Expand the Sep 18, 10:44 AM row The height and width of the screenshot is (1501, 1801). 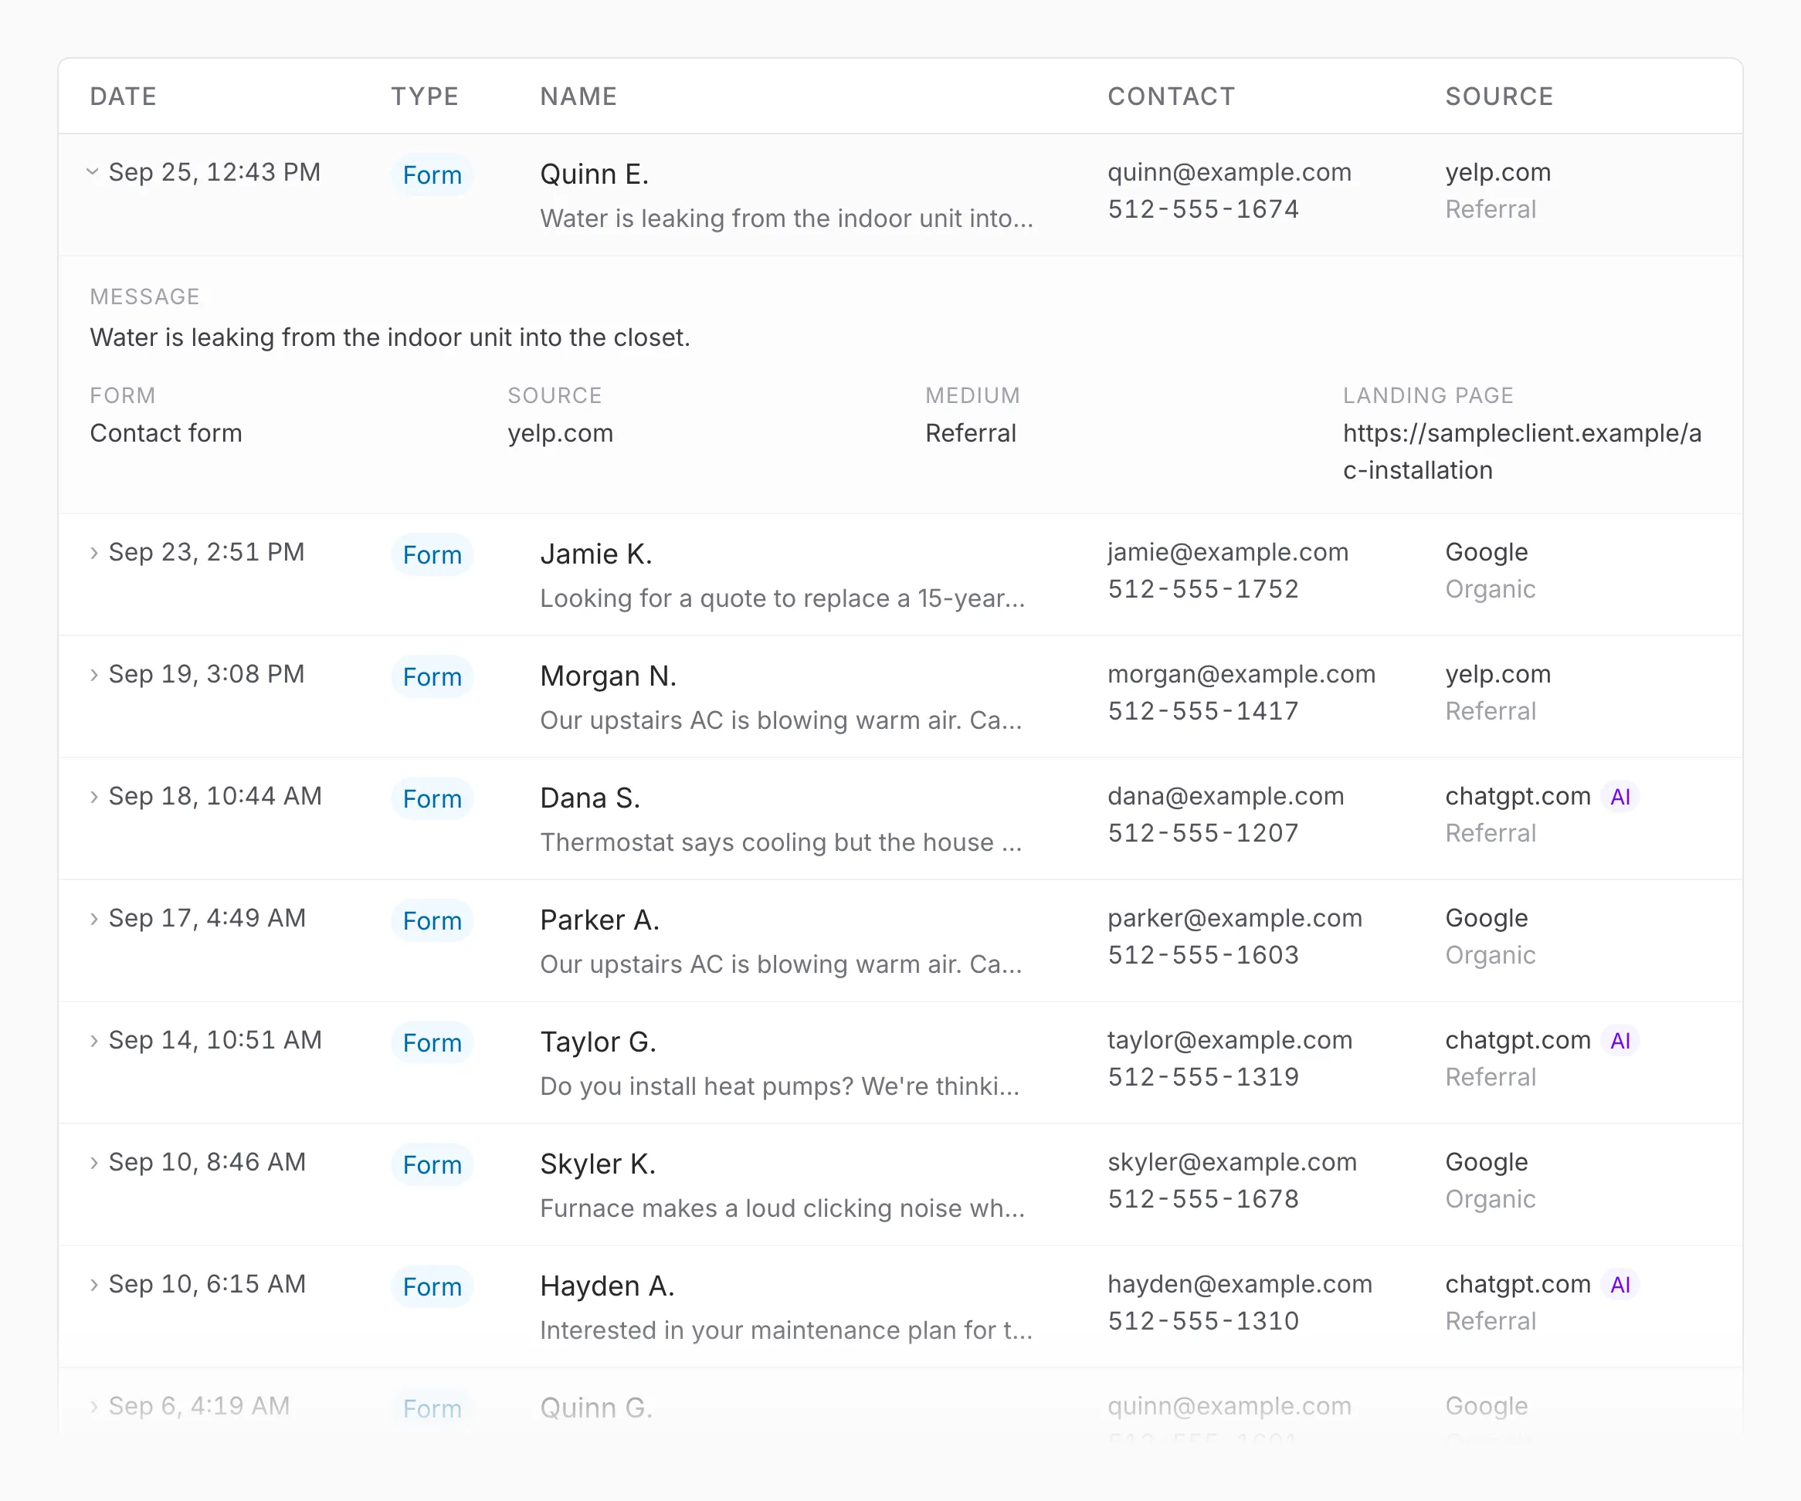tap(93, 796)
